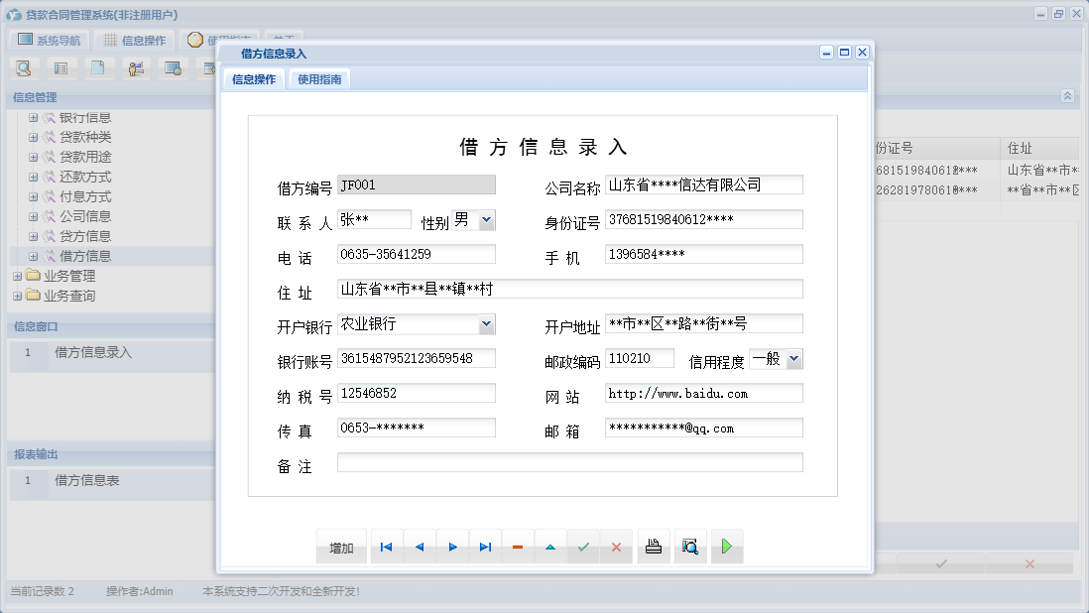Image resolution: width=1089 pixels, height=613 pixels.
Task: Go to the first record
Action: pyautogui.click(x=387, y=547)
